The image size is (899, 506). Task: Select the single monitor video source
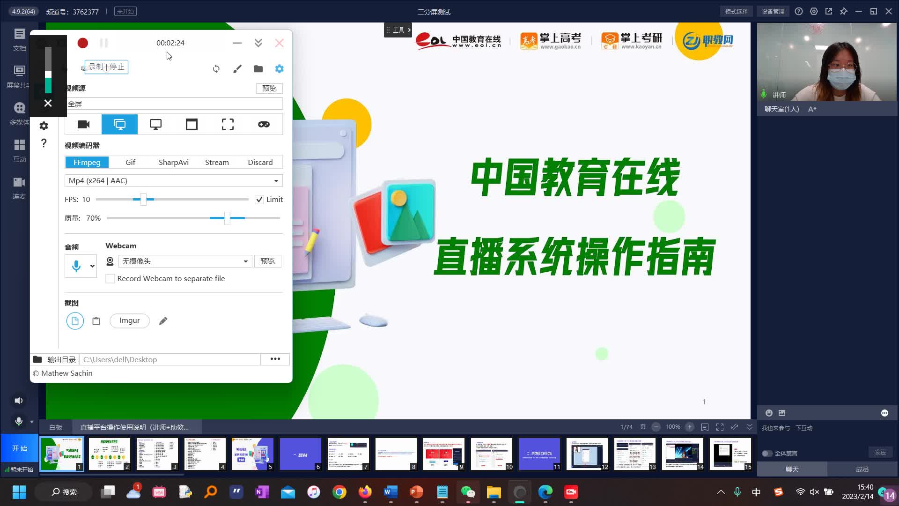click(x=155, y=124)
